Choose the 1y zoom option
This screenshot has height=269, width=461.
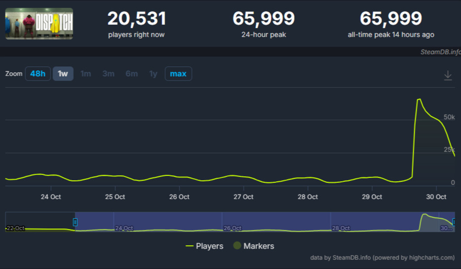tap(153, 74)
